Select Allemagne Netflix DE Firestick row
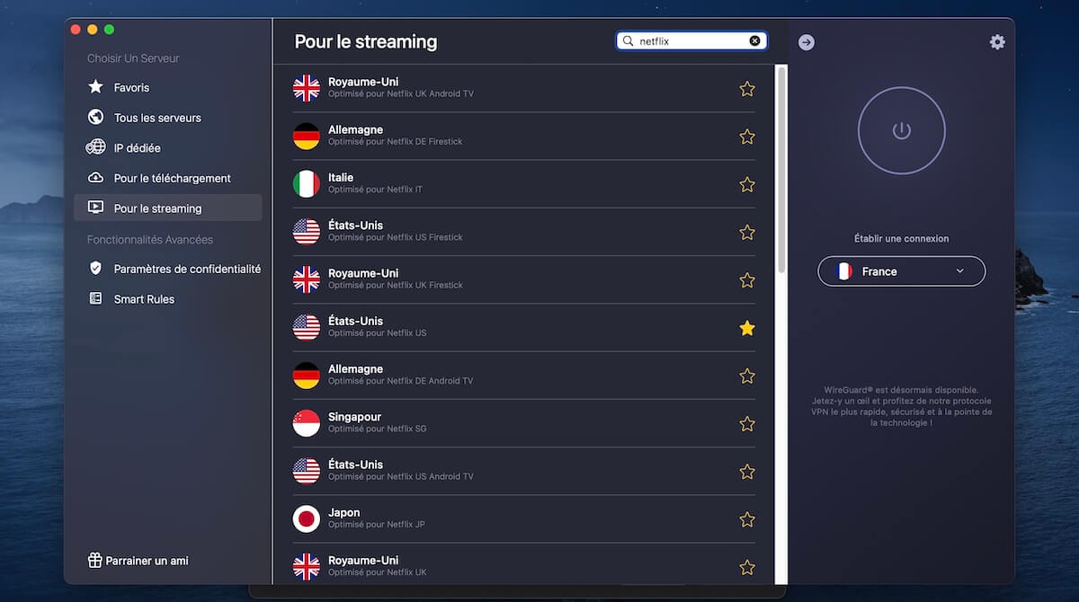This screenshot has height=602, width=1079. [524, 136]
